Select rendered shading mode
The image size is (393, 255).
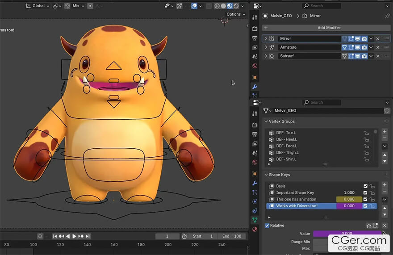236,6
